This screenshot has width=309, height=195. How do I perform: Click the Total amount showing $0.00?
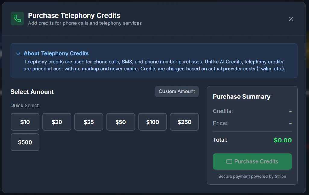click(x=282, y=140)
